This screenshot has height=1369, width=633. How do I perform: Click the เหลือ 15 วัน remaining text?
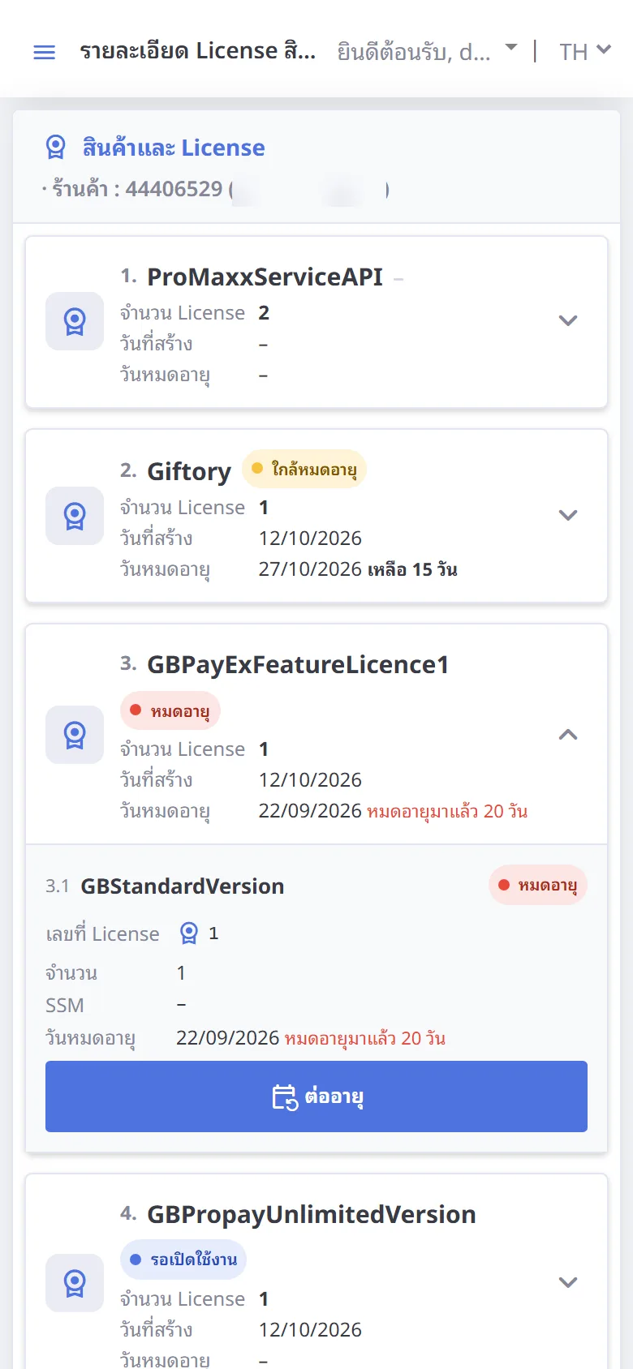tap(412, 569)
